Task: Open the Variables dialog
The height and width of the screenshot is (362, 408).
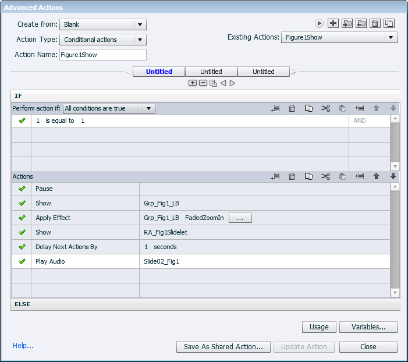Action: [x=368, y=327]
